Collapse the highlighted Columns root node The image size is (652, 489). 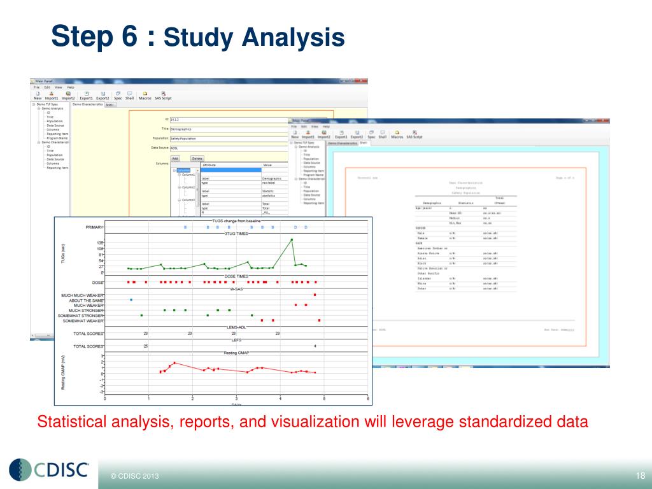tap(174, 171)
